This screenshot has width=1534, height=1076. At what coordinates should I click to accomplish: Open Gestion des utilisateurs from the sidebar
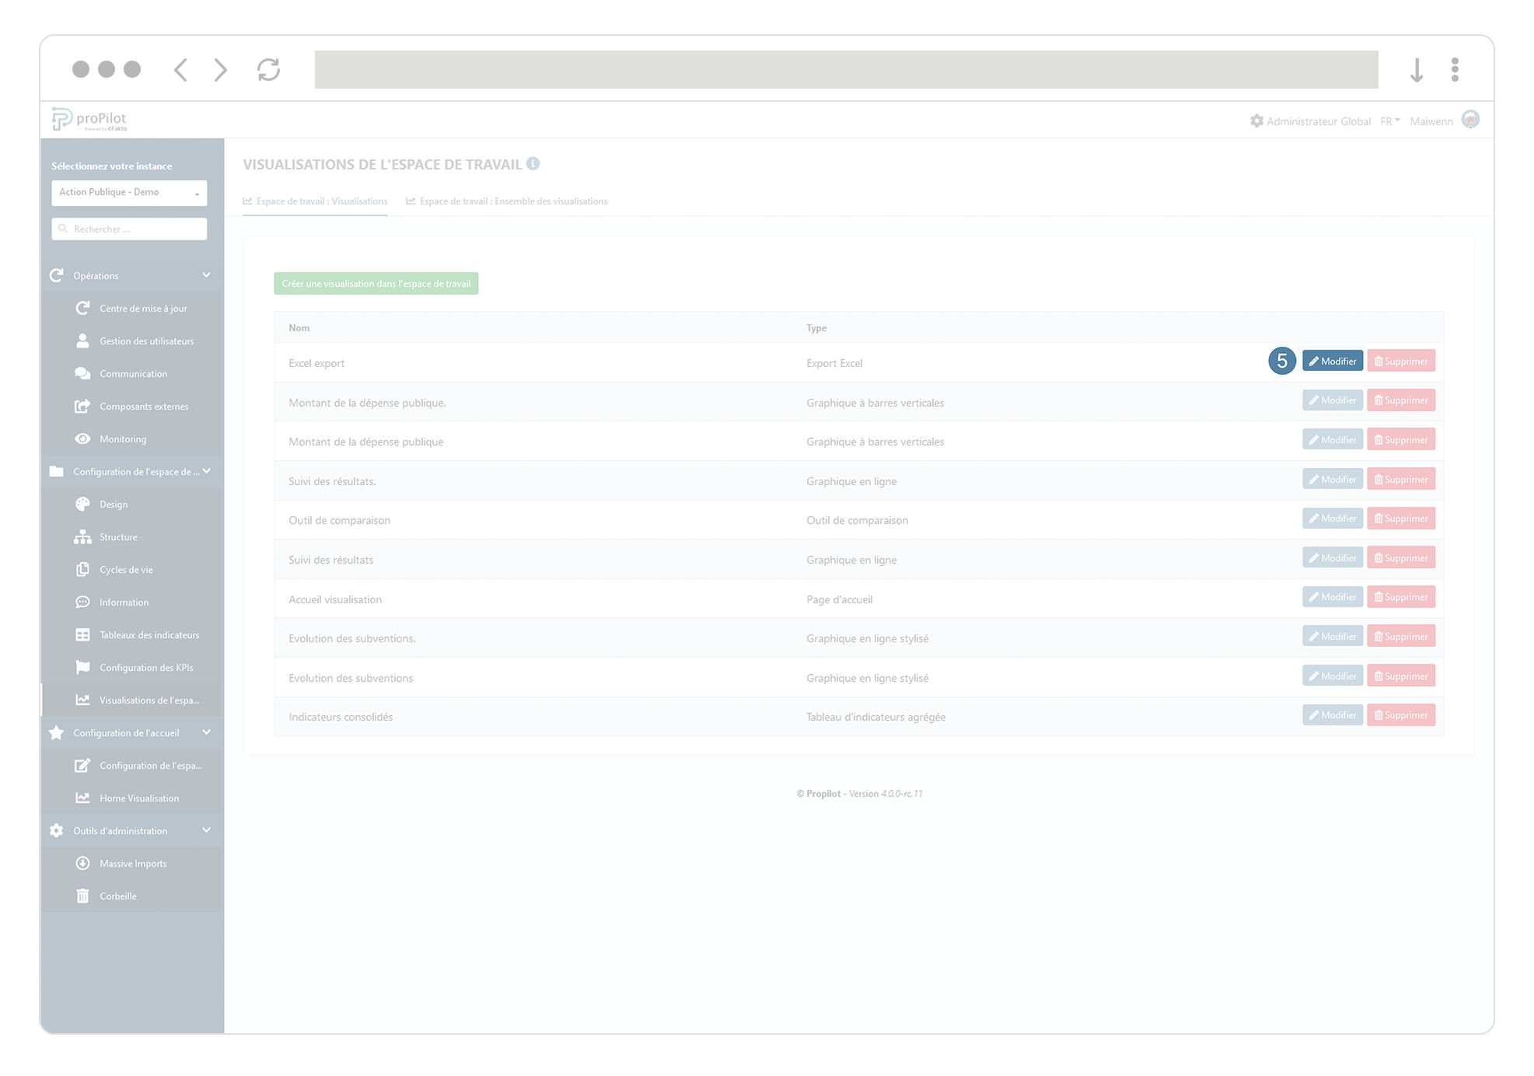point(146,341)
